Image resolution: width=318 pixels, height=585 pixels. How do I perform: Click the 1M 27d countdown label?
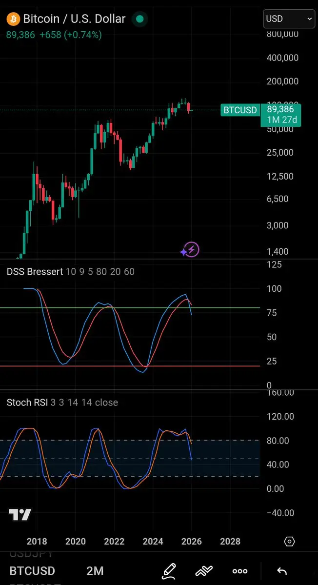tap(283, 120)
